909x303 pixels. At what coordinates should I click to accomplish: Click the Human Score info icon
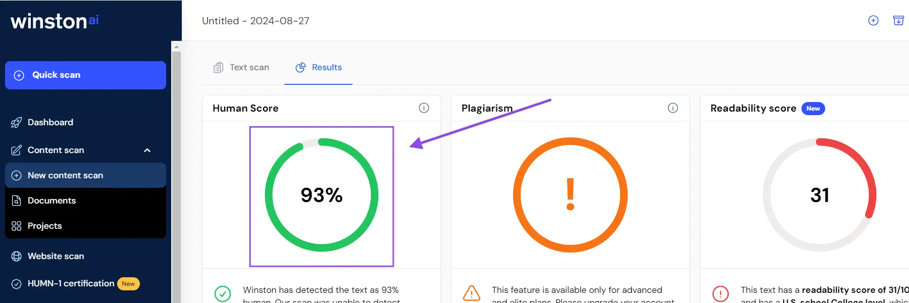[424, 108]
